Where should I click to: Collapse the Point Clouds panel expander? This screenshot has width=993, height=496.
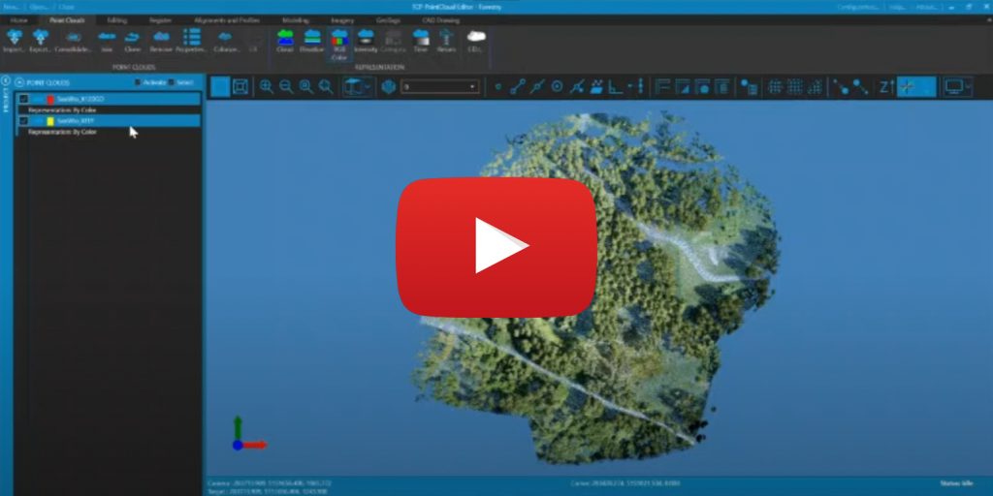pyautogui.click(x=20, y=83)
